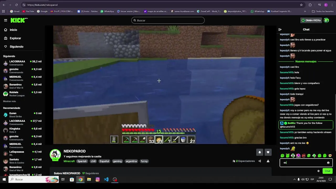
Task: Select the funny tag
Action: (144, 161)
